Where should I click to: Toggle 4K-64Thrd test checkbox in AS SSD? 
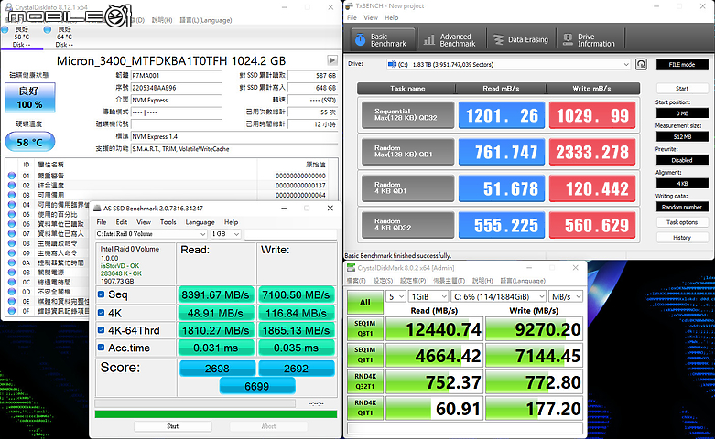[102, 330]
